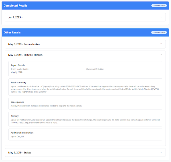The image size is (171, 162).
Task: Click the Report Details heading
Action: pyautogui.click(x=18, y=65)
